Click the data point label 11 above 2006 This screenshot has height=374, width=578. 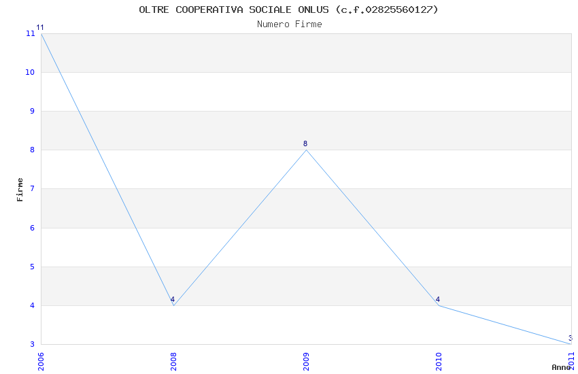[x=40, y=28]
